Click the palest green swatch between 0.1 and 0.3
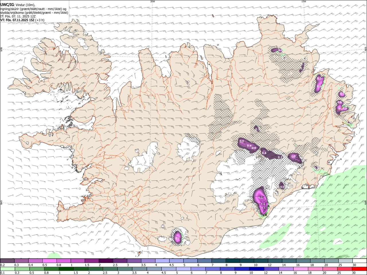This screenshot has width=367, height=275. click(x=7, y=269)
